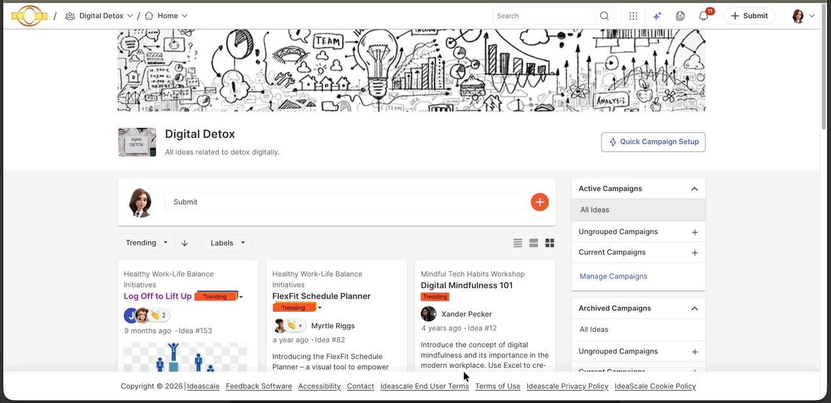Click the documents icon in the header
831x403 pixels.
(x=680, y=16)
